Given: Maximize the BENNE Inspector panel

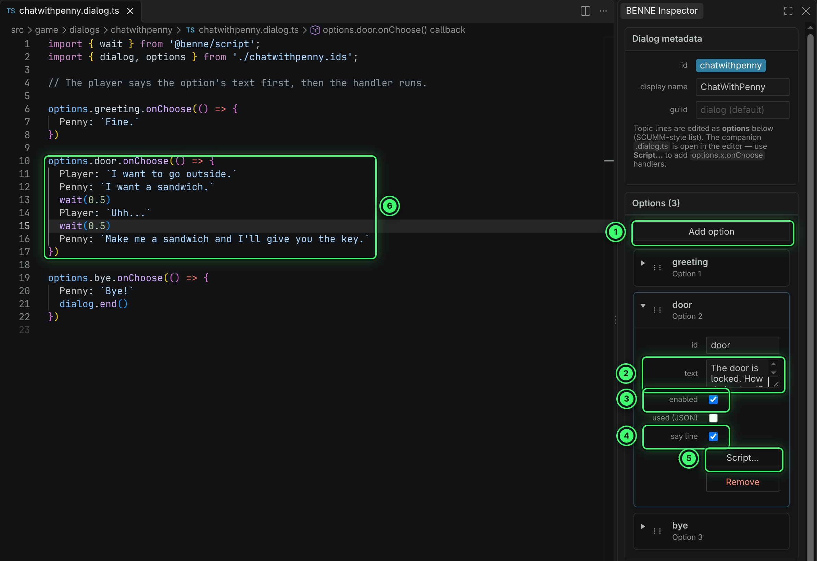Looking at the screenshot, I should 788,11.
